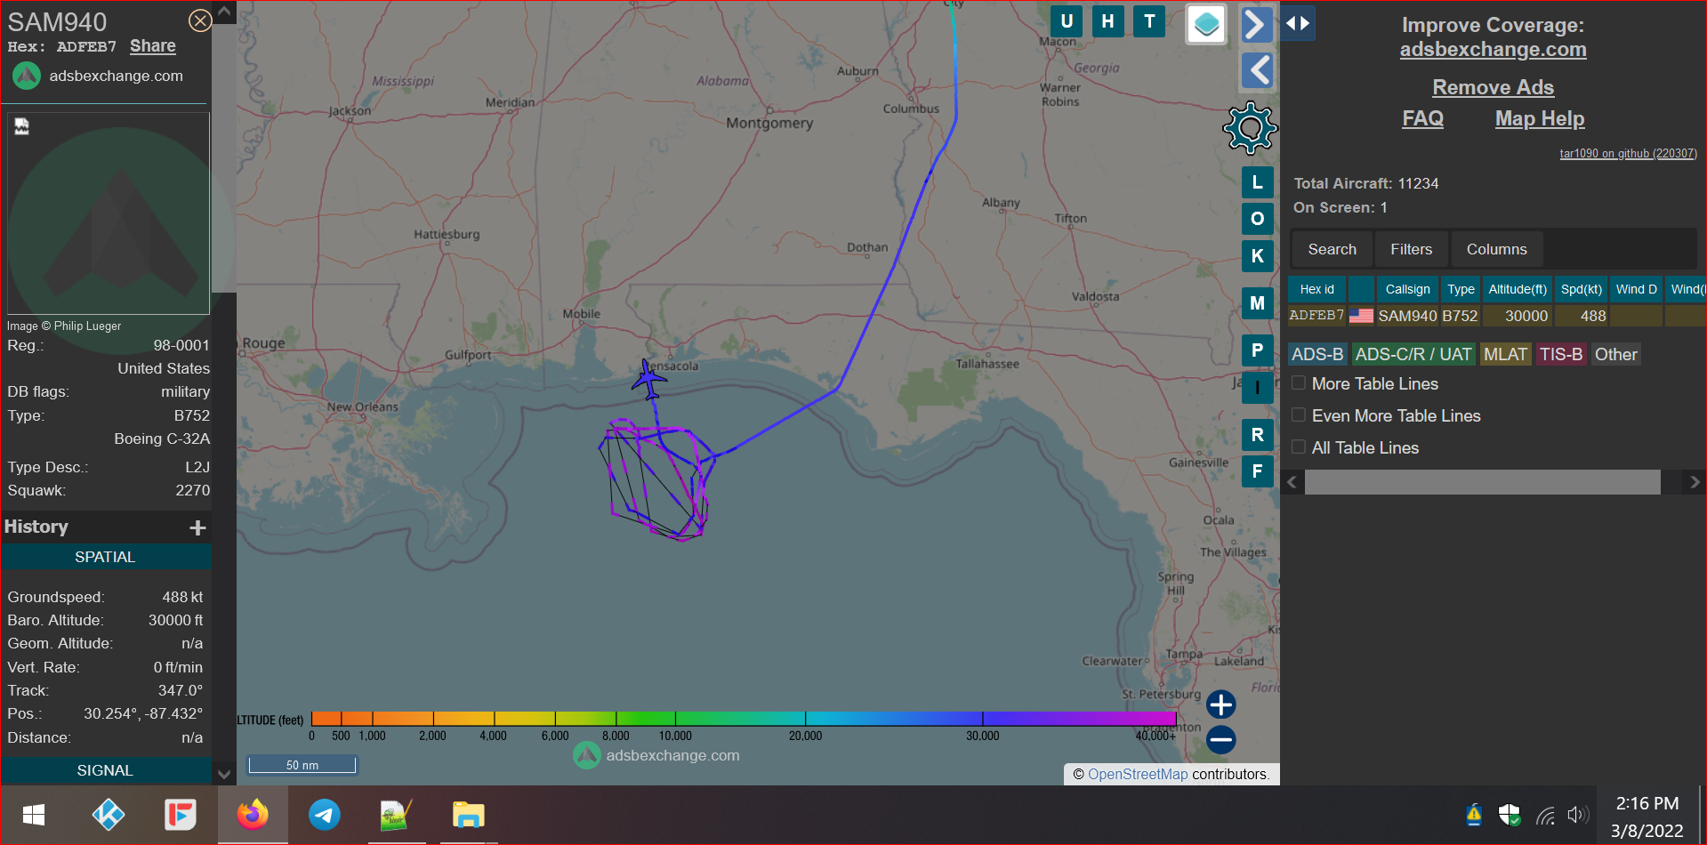Screen dimensions: 1707x845
Task: Sort table by Hex id column
Action: click(x=1316, y=289)
